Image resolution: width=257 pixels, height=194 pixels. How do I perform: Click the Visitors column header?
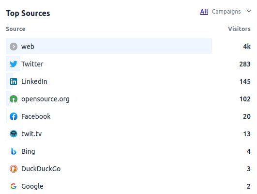point(239,29)
